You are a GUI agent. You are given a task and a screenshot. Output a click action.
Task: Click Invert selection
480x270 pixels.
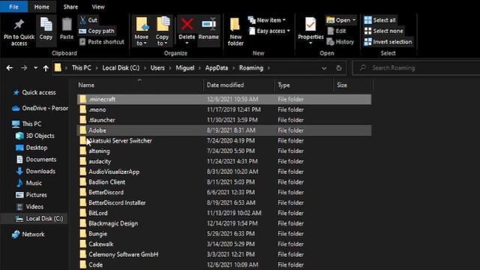click(388, 42)
